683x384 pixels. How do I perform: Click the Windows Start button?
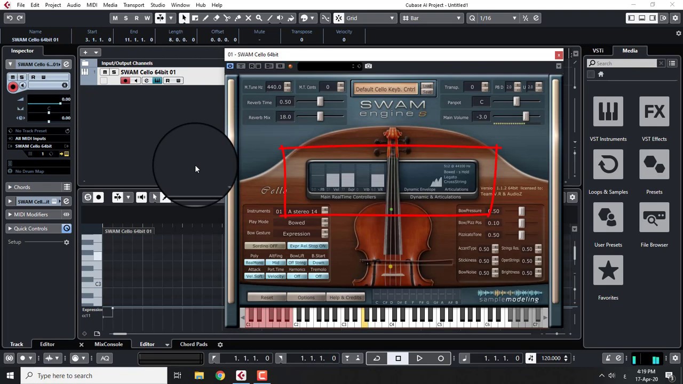(10, 375)
